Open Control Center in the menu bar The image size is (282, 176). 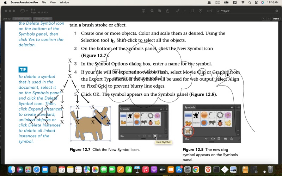[x=256, y=2]
